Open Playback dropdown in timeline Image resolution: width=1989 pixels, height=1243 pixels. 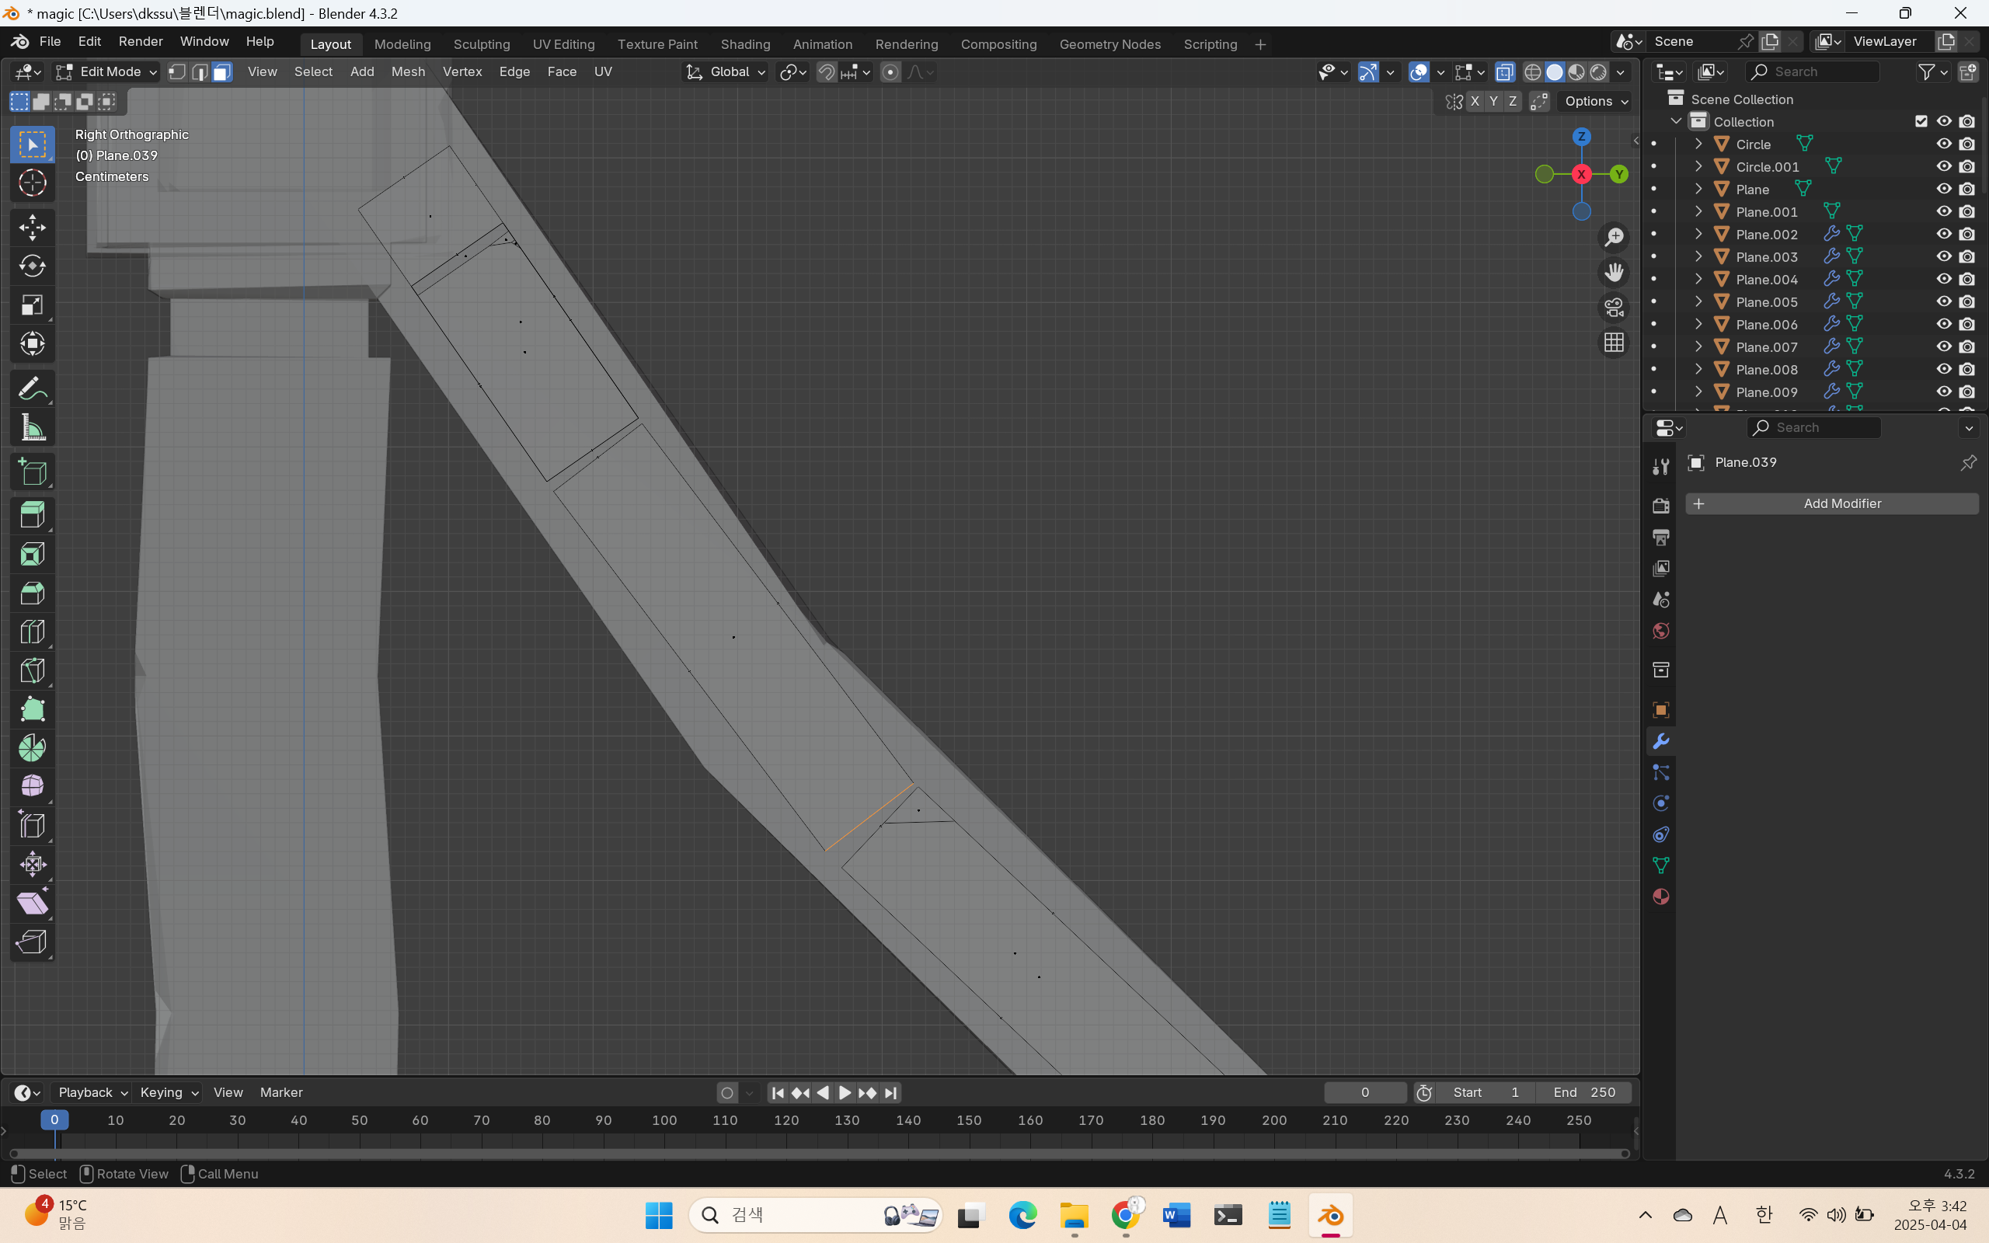[92, 1092]
